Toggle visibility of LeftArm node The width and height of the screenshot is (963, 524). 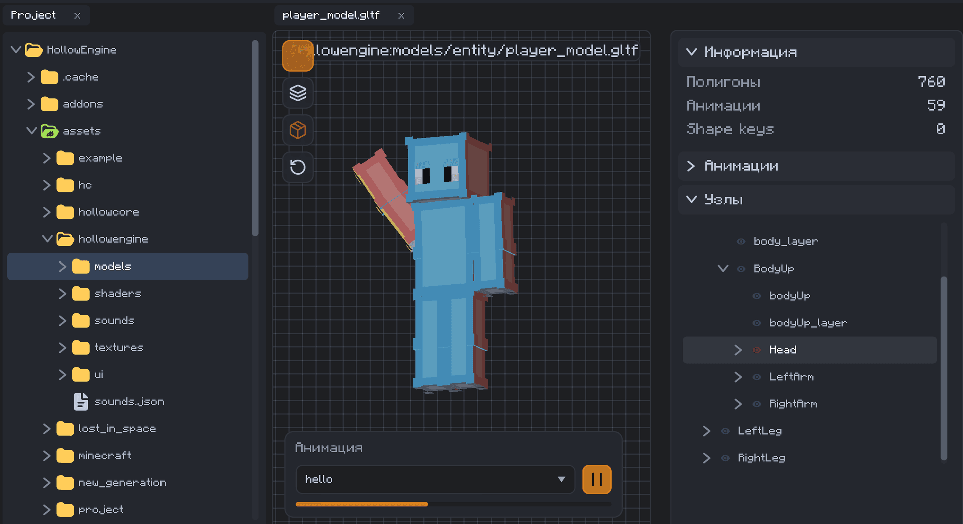[x=757, y=377]
